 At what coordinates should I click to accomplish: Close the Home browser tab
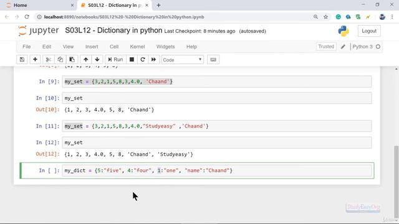(x=72, y=5)
